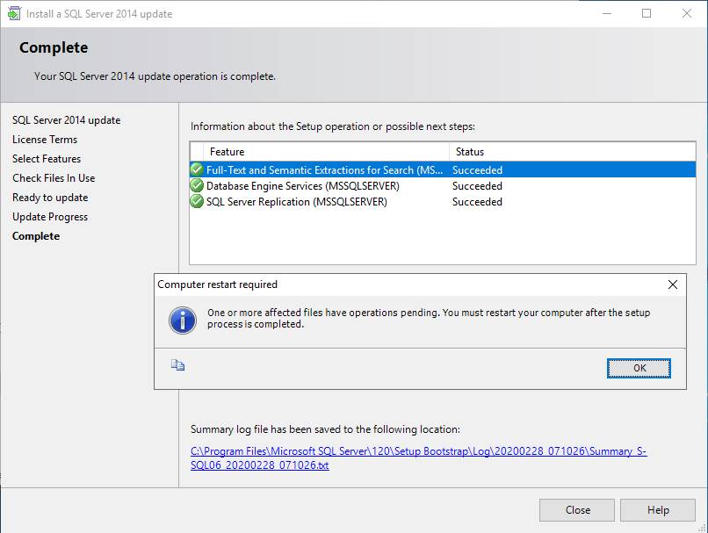The height and width of the screenshot is (533, 708).
Task: Click Succeeded status for Database Engine Services
Action: 477,186
